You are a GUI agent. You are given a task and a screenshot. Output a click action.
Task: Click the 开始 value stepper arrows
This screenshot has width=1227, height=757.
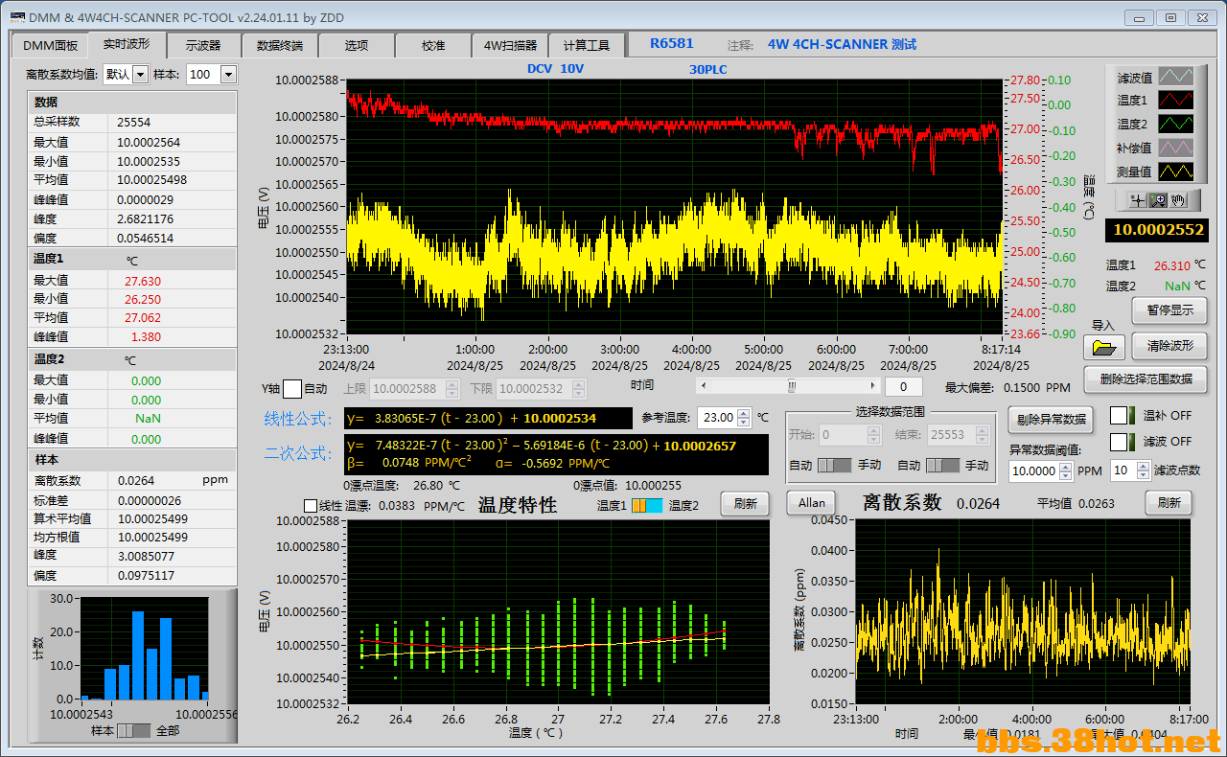[x=873, y=435]
